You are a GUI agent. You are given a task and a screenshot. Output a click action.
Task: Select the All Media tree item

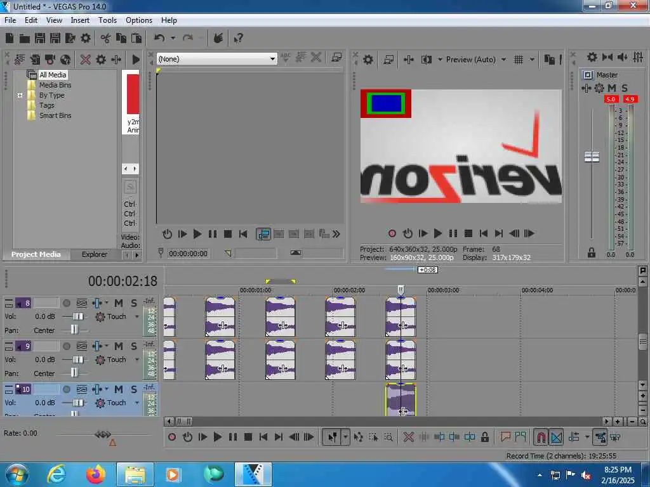tap(53, 75)
